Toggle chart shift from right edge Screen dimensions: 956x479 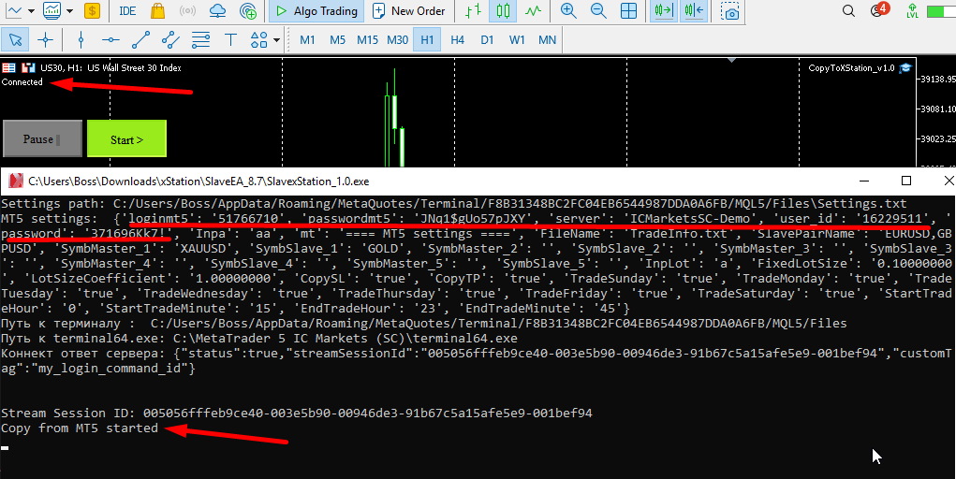(694, 10)
